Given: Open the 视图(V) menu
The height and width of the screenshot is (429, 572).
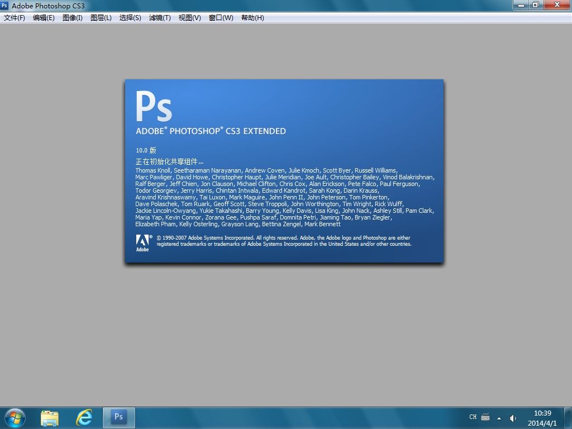Looking at the screenshot, I should coord(189,17).
